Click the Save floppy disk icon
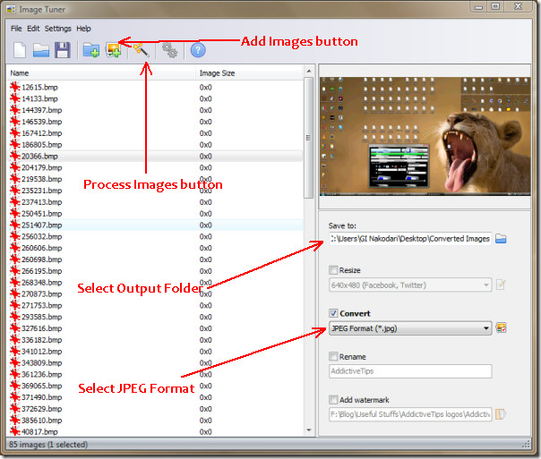This screenshot has height=459, width=541. (63, 50)
